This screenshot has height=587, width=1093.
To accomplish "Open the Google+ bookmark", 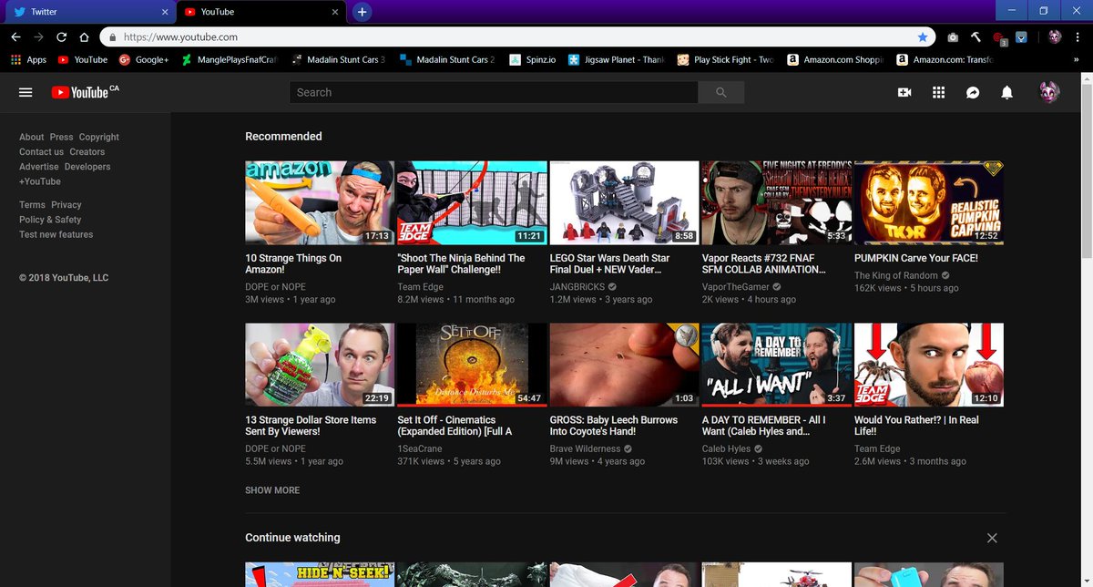I will point(143,59).
